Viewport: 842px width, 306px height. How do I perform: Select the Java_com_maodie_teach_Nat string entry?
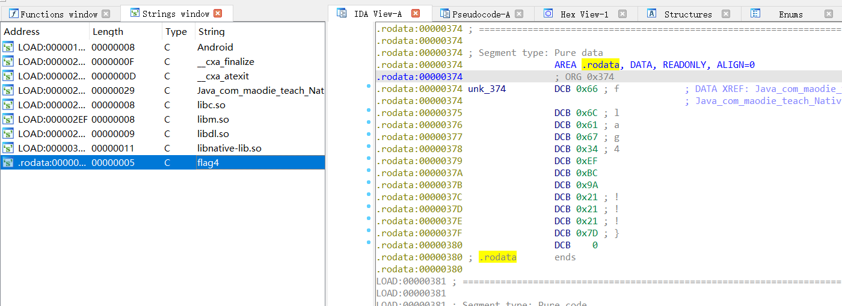(x=162, y=90)
